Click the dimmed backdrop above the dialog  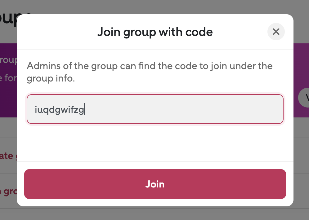pyautogui.click(x=155, y=6)
